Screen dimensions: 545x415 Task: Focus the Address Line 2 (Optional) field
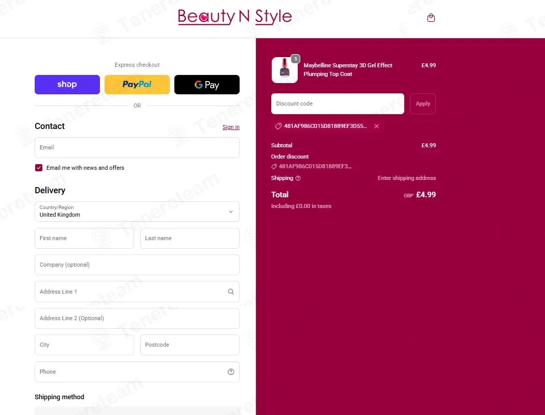click(137, 318)
